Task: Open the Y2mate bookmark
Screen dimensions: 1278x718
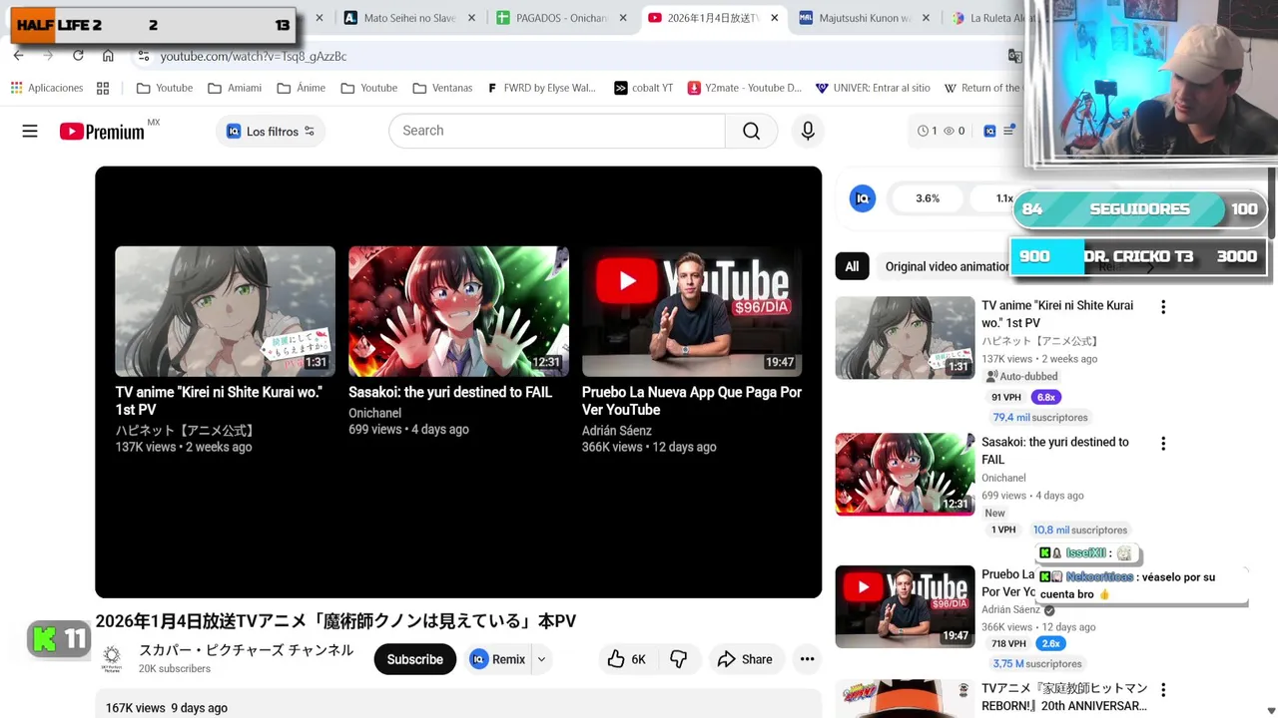Action: click(x=745, y=88)
